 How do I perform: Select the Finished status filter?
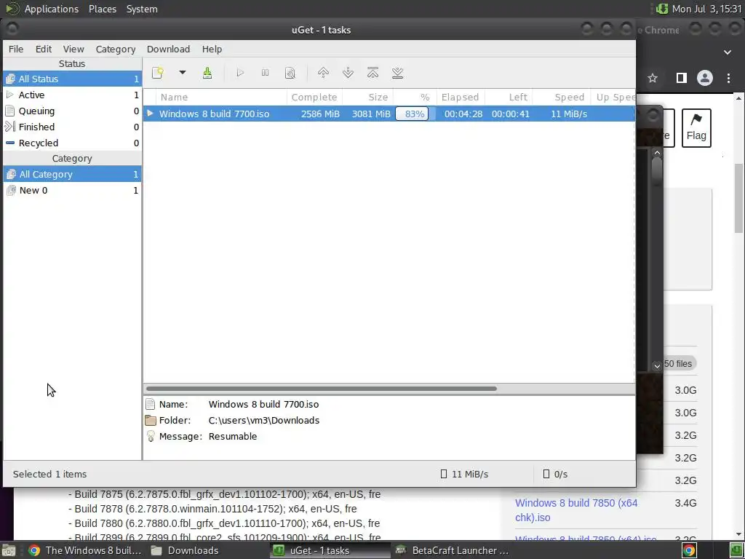click(72, 127)
